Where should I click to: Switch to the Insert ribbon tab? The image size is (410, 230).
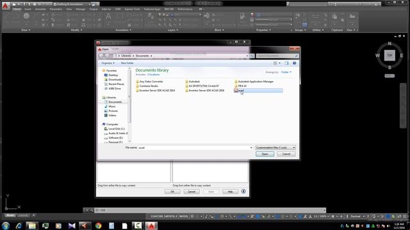pyautogui.click(x=28, y=9)
